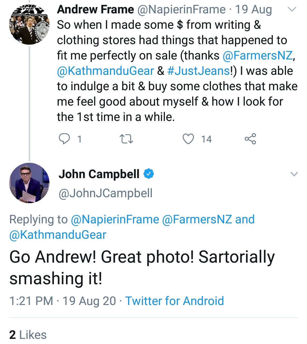Tap Twitter for Android source link
This screenshot has height=344, width=307.
click(x=175, y=301)
